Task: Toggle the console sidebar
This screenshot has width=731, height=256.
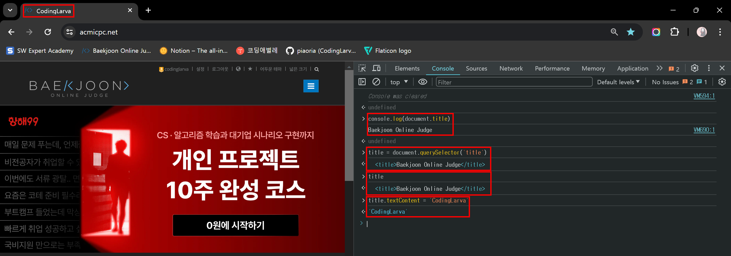Action: (362, 82)
